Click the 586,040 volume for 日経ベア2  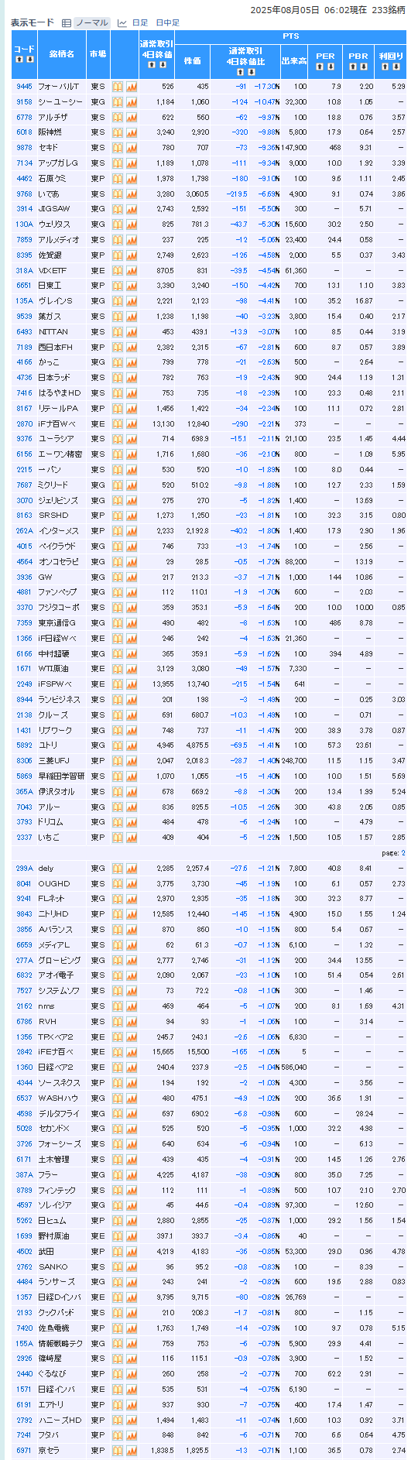click(293, 1068)
